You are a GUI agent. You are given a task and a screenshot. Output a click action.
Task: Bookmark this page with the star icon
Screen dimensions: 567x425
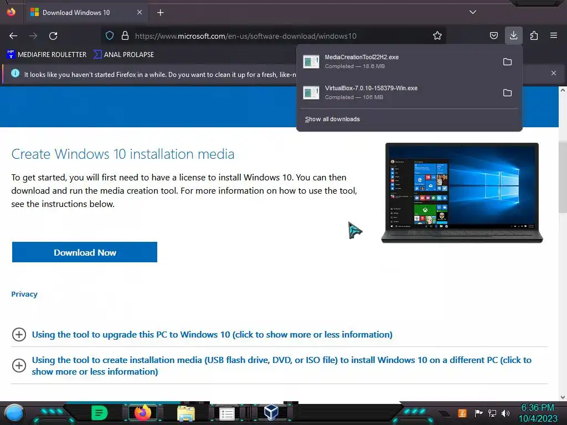[x=437, y=36]
